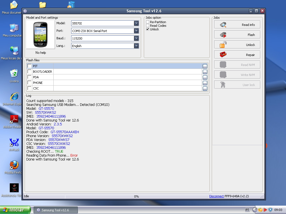This screenshot has width=286, height=214.
Task: Uncheck the Unlock job option
Action: pos(147,29)
